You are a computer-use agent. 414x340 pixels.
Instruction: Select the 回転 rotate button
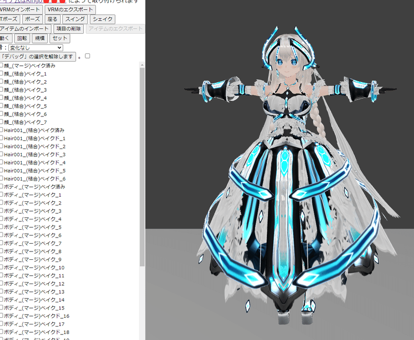22,38
